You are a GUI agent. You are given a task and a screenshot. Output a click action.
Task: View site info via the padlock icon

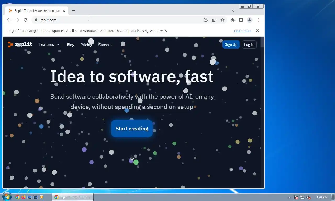click(36, 20)
